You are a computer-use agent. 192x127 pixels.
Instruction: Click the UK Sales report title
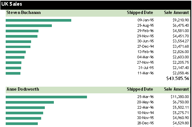12,4
